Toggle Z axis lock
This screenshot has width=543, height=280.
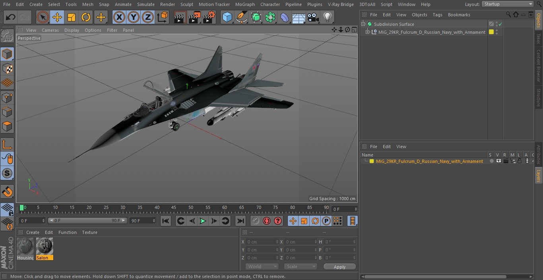[x=148, y=17]
